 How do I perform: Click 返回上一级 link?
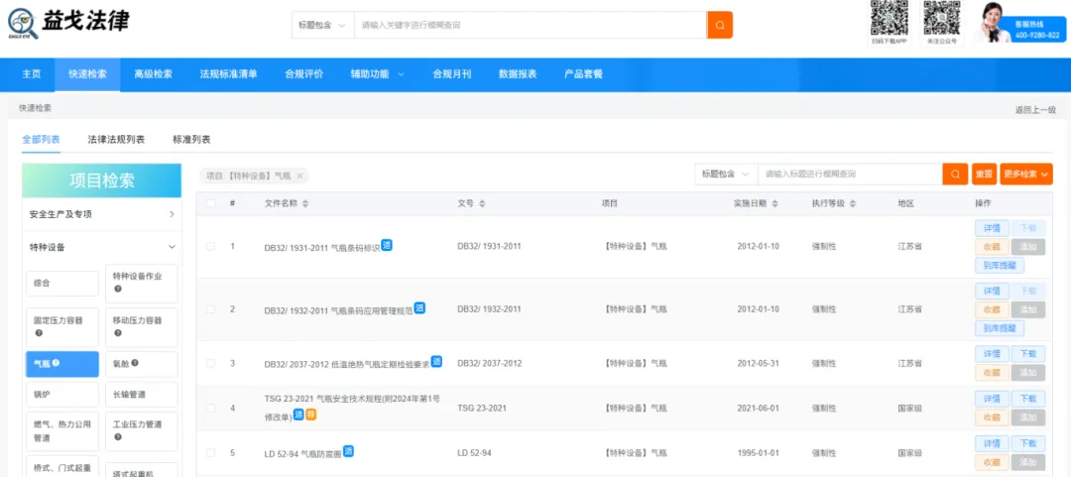[1035, 109]
